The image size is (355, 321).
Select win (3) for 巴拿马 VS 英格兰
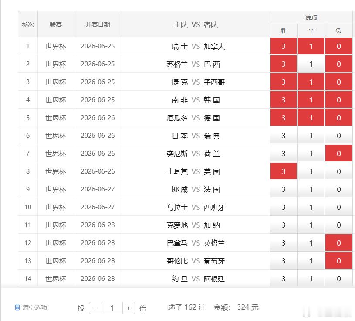coord(284,243)
